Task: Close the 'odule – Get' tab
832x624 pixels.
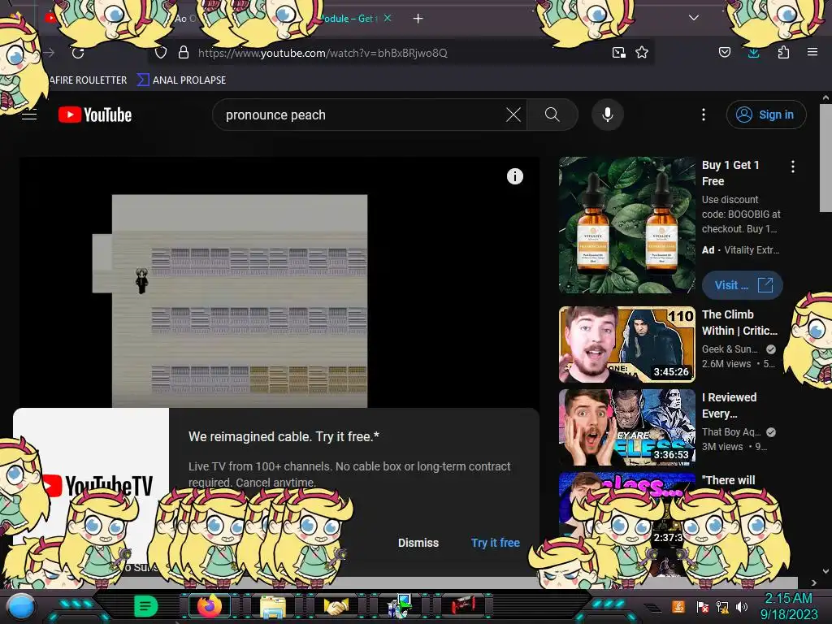Action: [388, 18]
